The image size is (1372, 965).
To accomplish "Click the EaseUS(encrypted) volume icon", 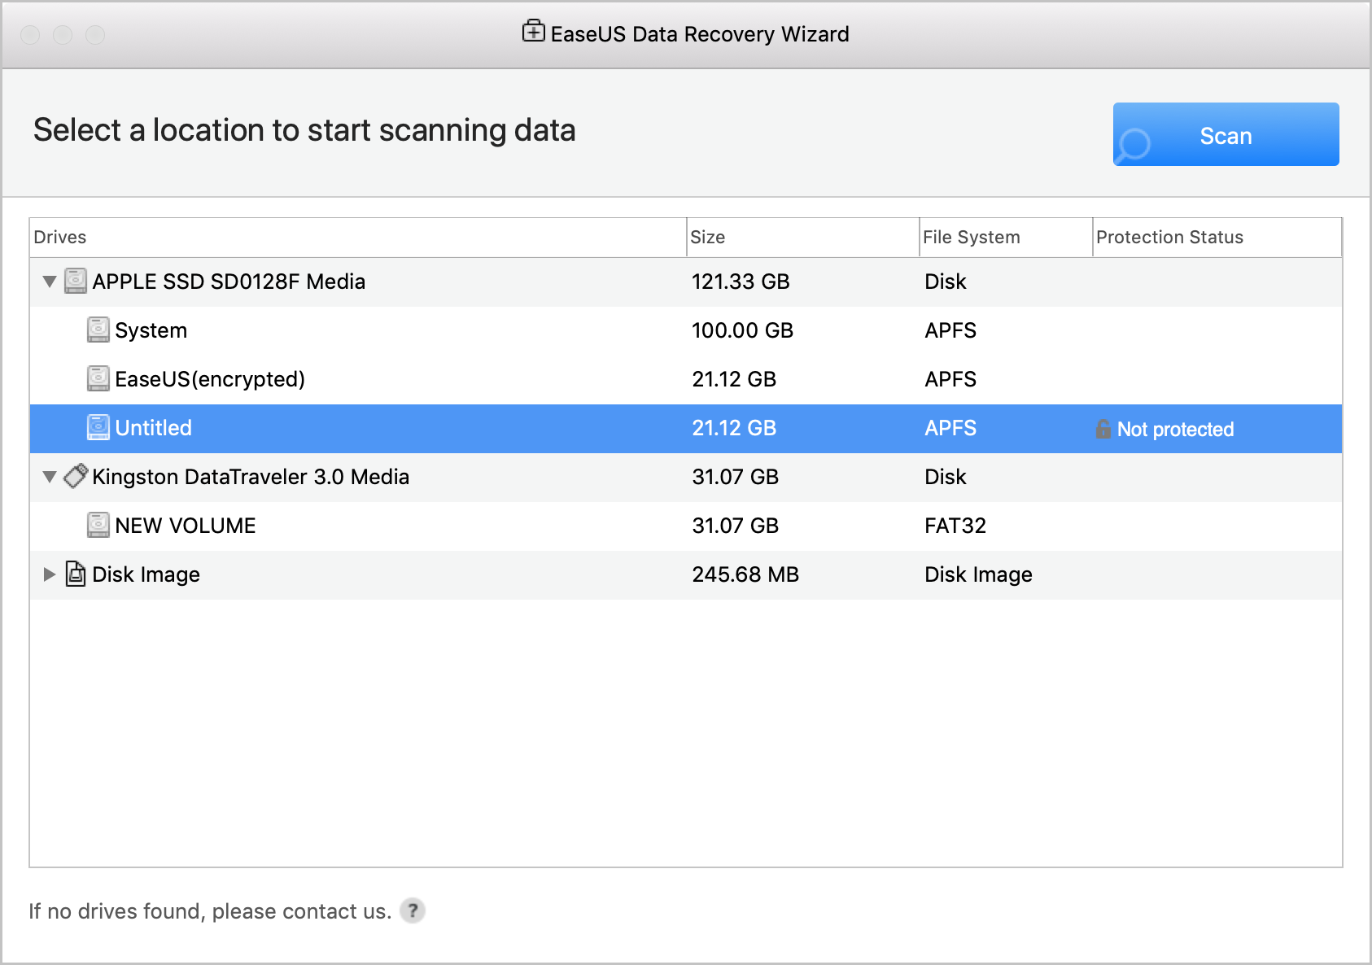I will [x=98, y=379].
